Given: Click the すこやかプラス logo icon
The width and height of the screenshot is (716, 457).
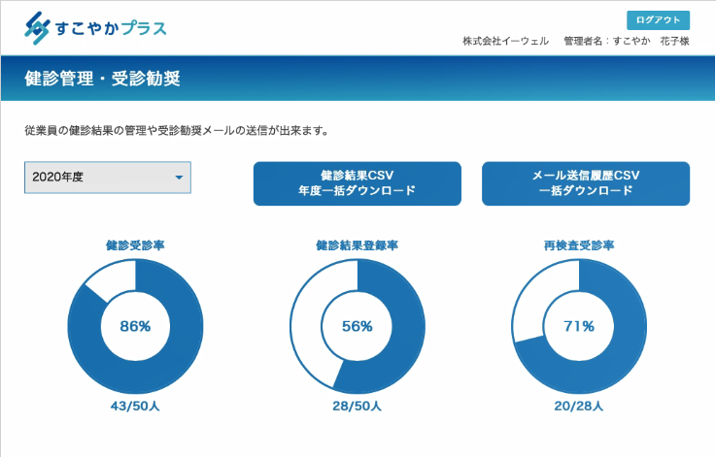Looking at the screenshot, I should (37, 27).
